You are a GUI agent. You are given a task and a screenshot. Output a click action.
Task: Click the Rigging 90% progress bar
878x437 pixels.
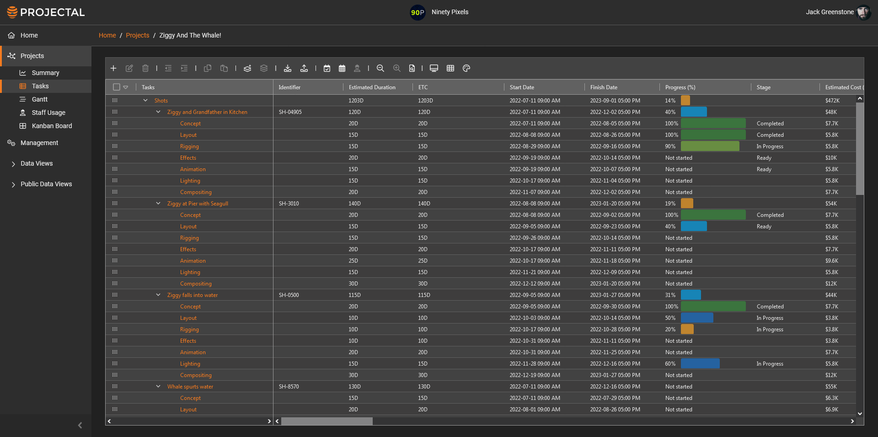pyautogui.click(x=709, y=146)
